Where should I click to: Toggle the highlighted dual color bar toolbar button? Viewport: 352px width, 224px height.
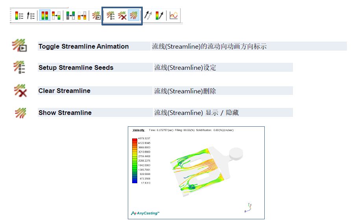[x=44, y=16]
